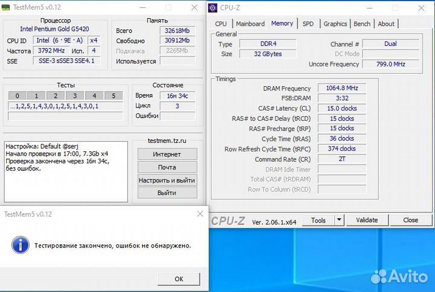This screenshot has height=292, width=435.
Task: Open the CPU tab in CPU-Z
Action: click(221, 24)
